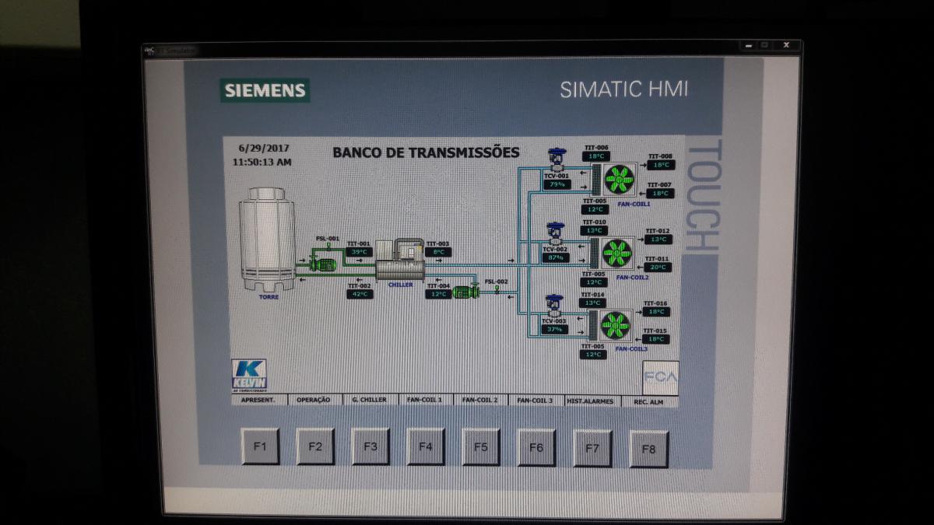Click the FAN-COIL3 green fan icon
This screenshot has height=525, width=934.
point(616,326)
